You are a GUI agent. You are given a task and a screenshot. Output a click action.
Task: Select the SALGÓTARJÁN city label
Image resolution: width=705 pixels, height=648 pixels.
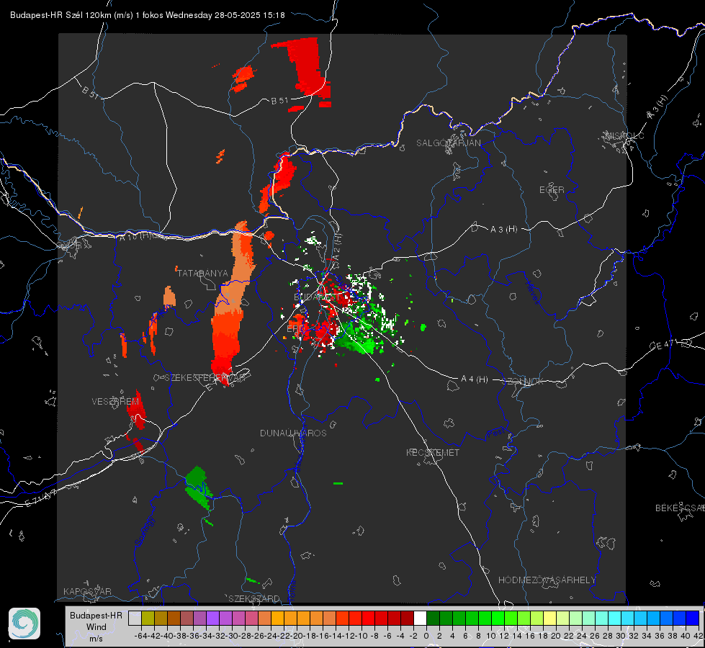pyautogui.click(x=448, y=143)
